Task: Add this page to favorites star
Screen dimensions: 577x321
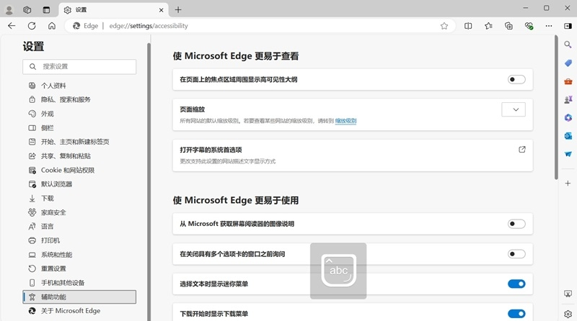Action: pos(444,26)
